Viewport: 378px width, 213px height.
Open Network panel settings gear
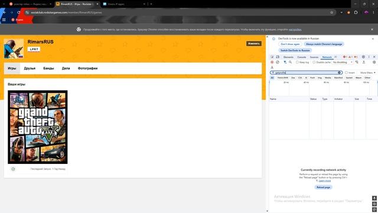374,62
